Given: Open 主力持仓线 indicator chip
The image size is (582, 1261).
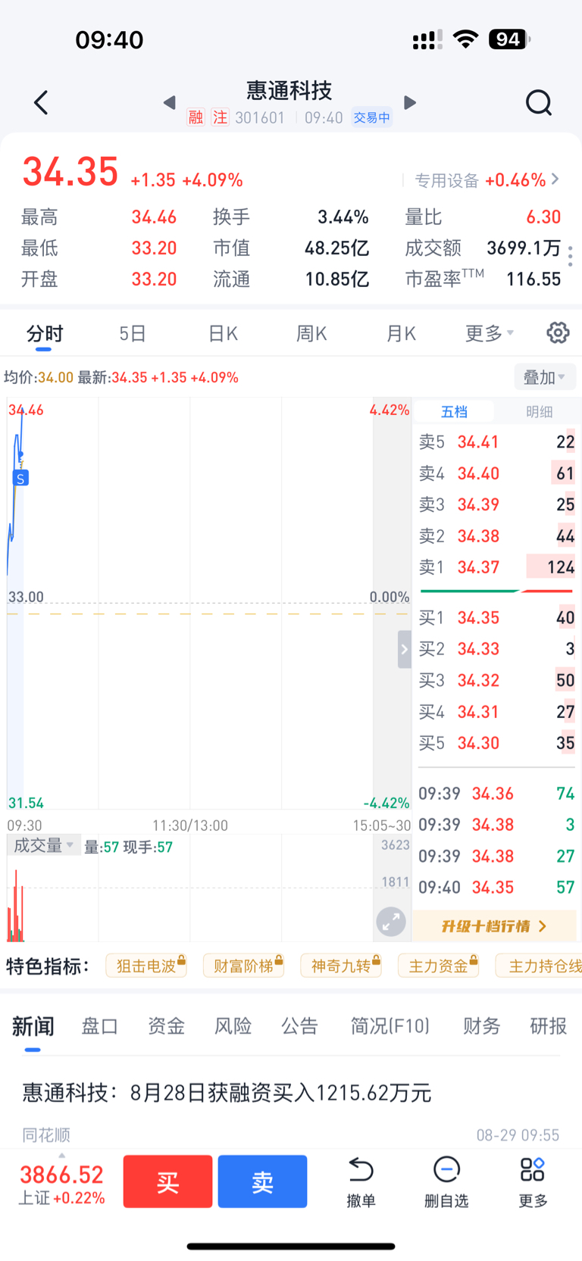Looking at the screenshot, I should click(x=539, y=966).
